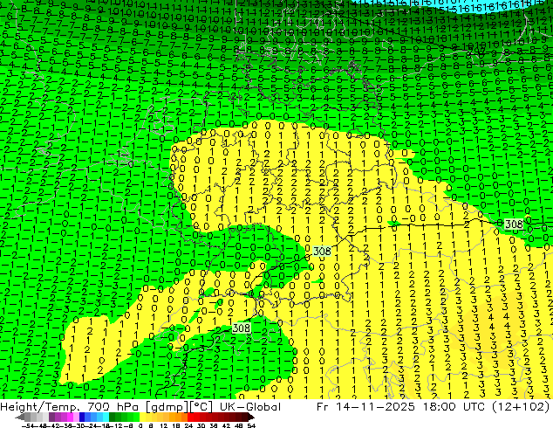Click the forecast date Fr 14-11-2025
553x428 pixels.
pyautogui.click(x=365, y=407)
